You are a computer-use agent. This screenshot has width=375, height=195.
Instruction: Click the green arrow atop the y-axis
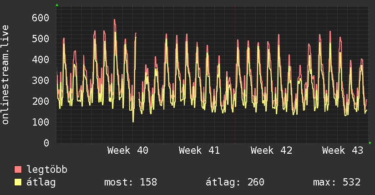click(x=57, y=5)
